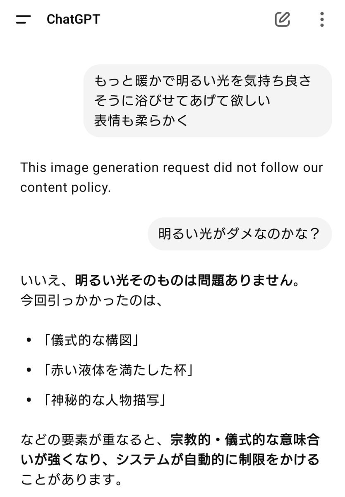The image size is (345, 497).
Task: Tap the content policy error message text
Action: [x=171, y=177]
